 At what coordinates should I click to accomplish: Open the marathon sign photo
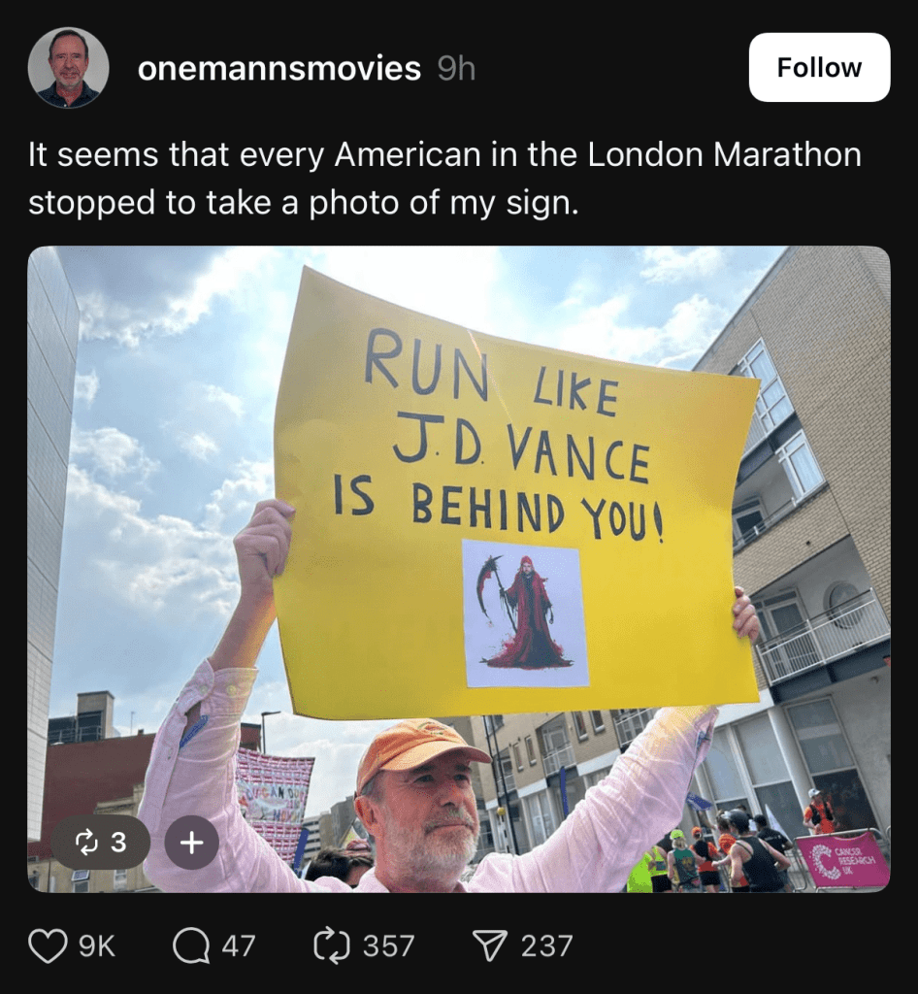(x=459, y=569)
